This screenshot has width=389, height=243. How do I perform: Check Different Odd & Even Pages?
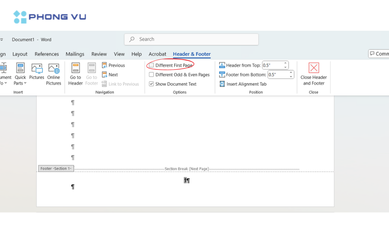150,74
